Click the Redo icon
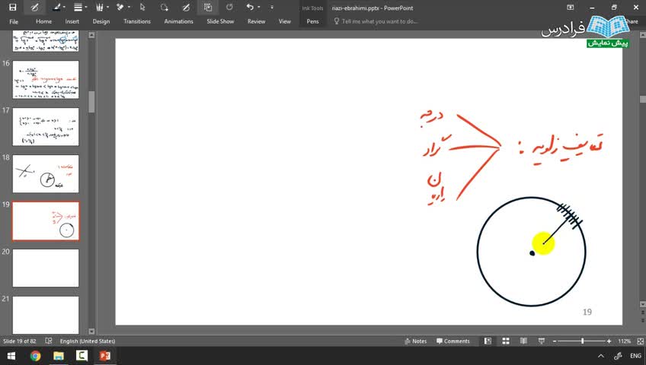This screenshot has width=646, height=365. pyautogui.click(x=229, y=7)
